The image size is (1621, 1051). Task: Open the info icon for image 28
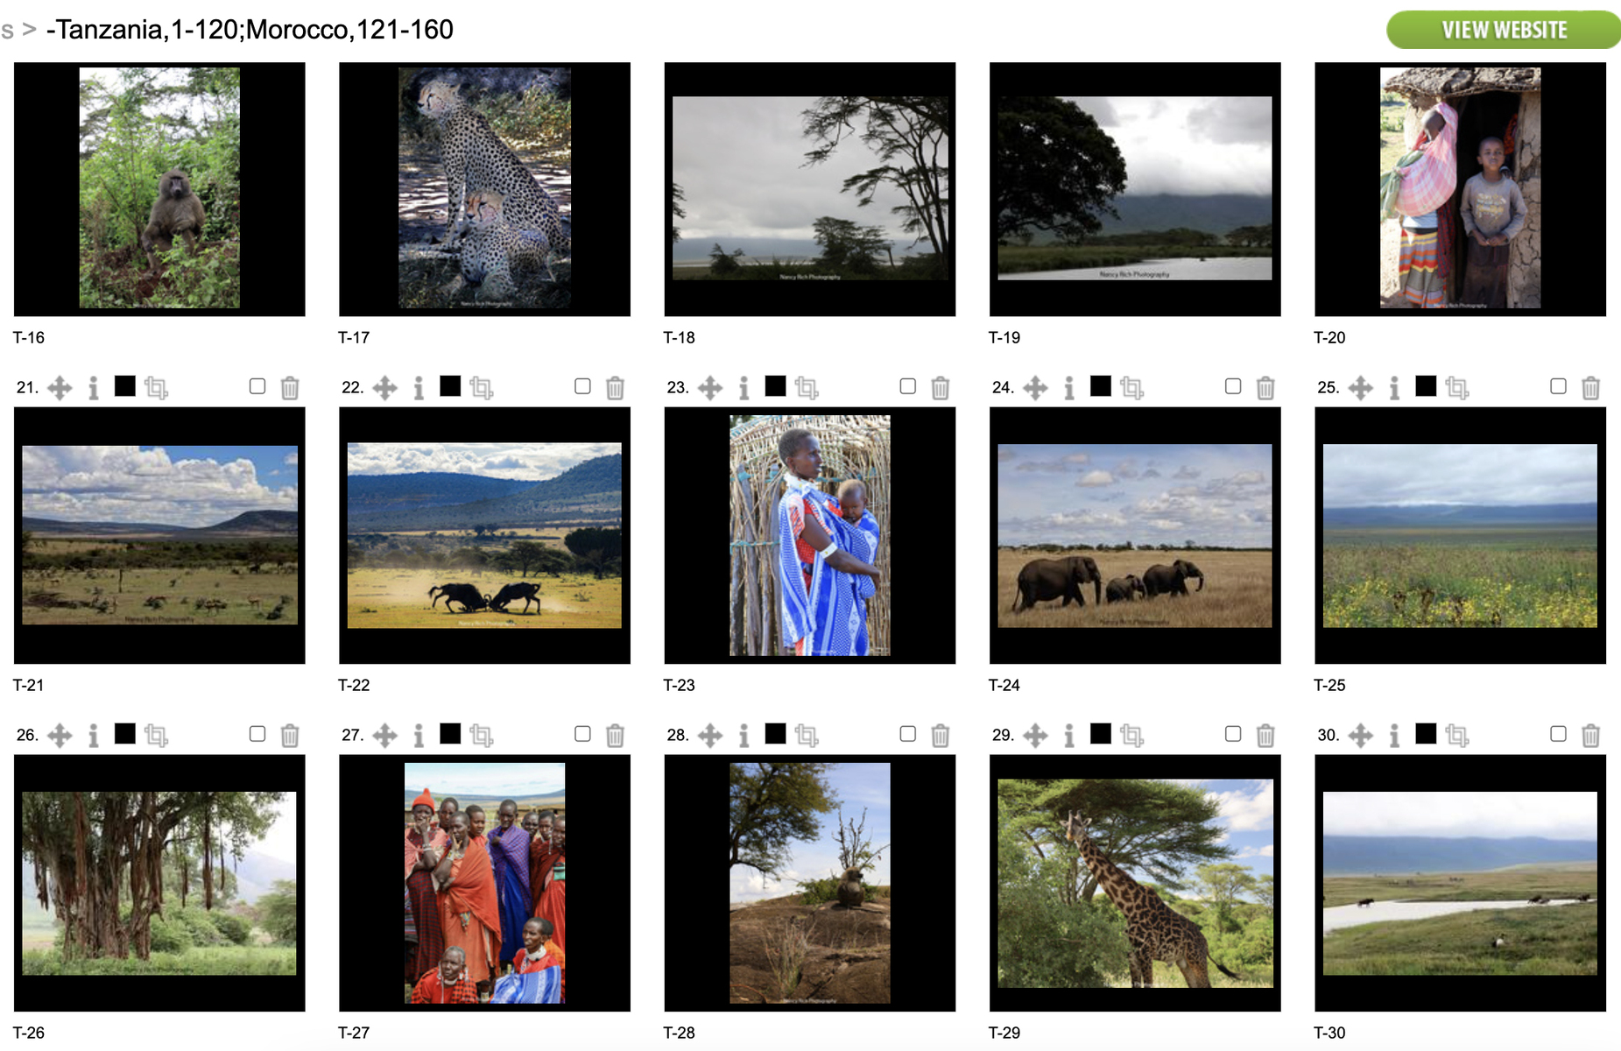(744, 735)
